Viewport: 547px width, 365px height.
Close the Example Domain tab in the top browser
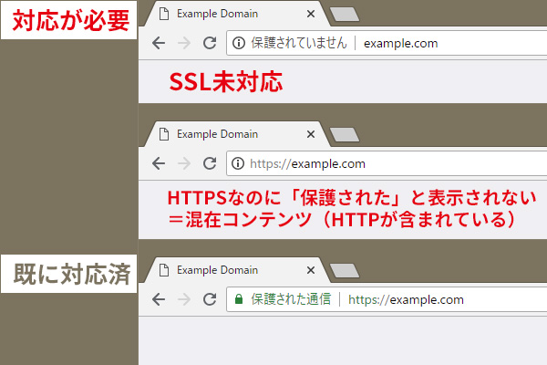point(312,15)
